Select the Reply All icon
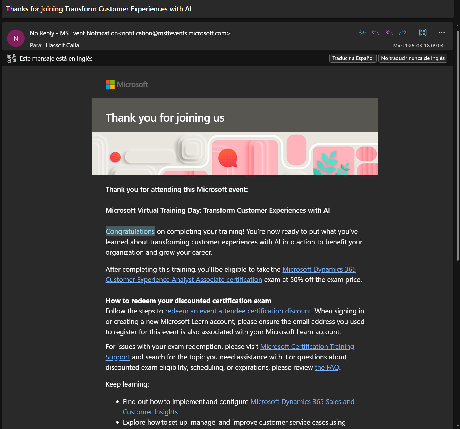Screen dimensions: 460x429 (x=389, y=32)
